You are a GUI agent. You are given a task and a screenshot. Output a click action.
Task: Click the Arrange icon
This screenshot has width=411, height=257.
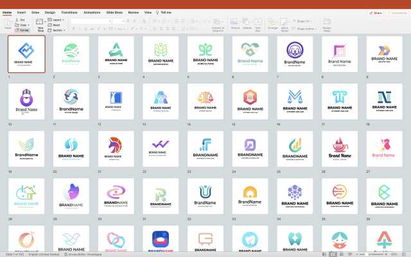tap(272, 22)
